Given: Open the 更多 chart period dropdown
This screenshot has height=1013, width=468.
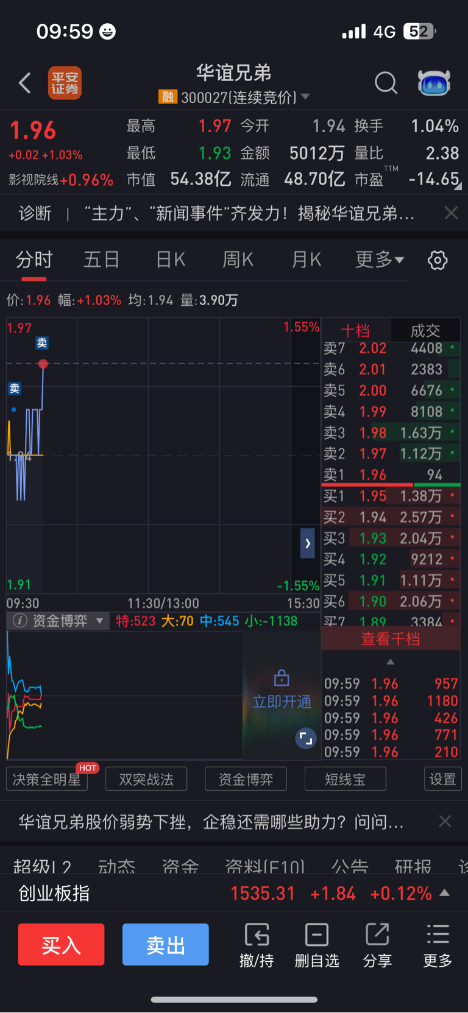Looking at the screenshot, I should coord(379,259).
